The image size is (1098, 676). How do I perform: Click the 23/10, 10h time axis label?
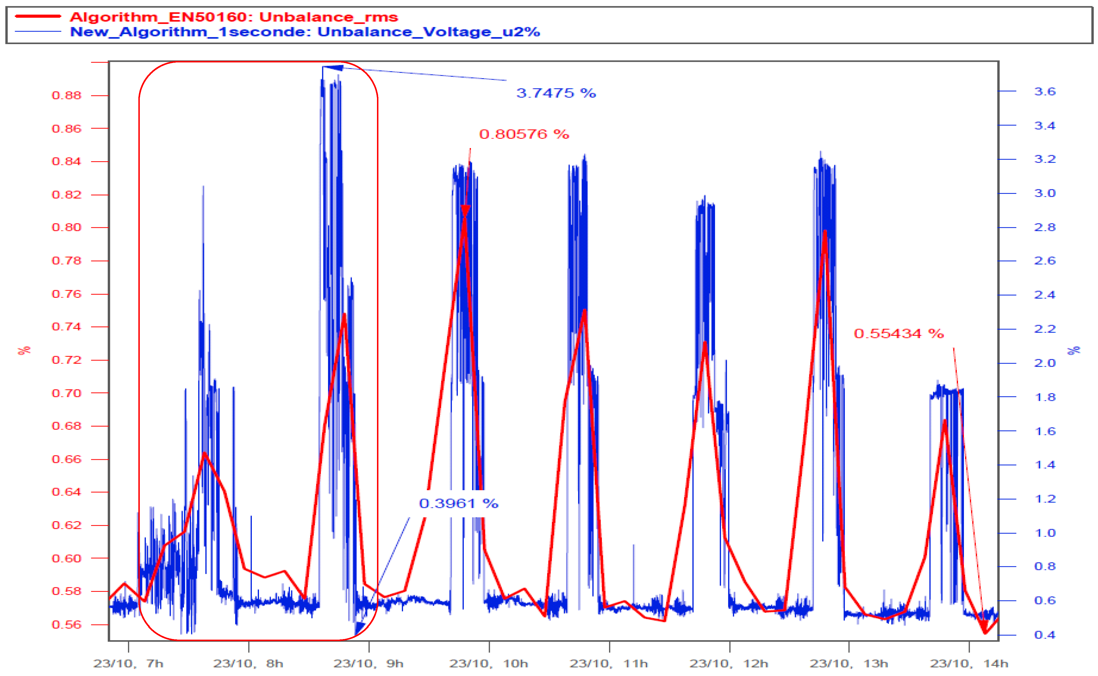coord(488,663)
